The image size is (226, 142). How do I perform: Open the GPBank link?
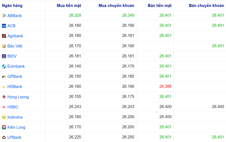point(15,77)
